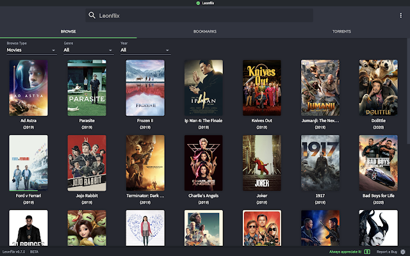Screen dimensions: 410x256
Task: Click the Leonflix search input field
Action: pos(199,15)
